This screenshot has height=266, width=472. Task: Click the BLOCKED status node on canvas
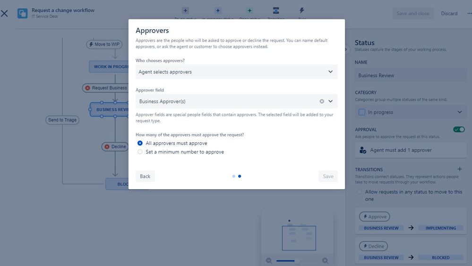[117, 184]
